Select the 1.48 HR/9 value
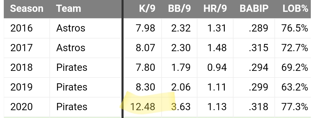The height and width of the screenshot is (118, 314). pos(217,48)
